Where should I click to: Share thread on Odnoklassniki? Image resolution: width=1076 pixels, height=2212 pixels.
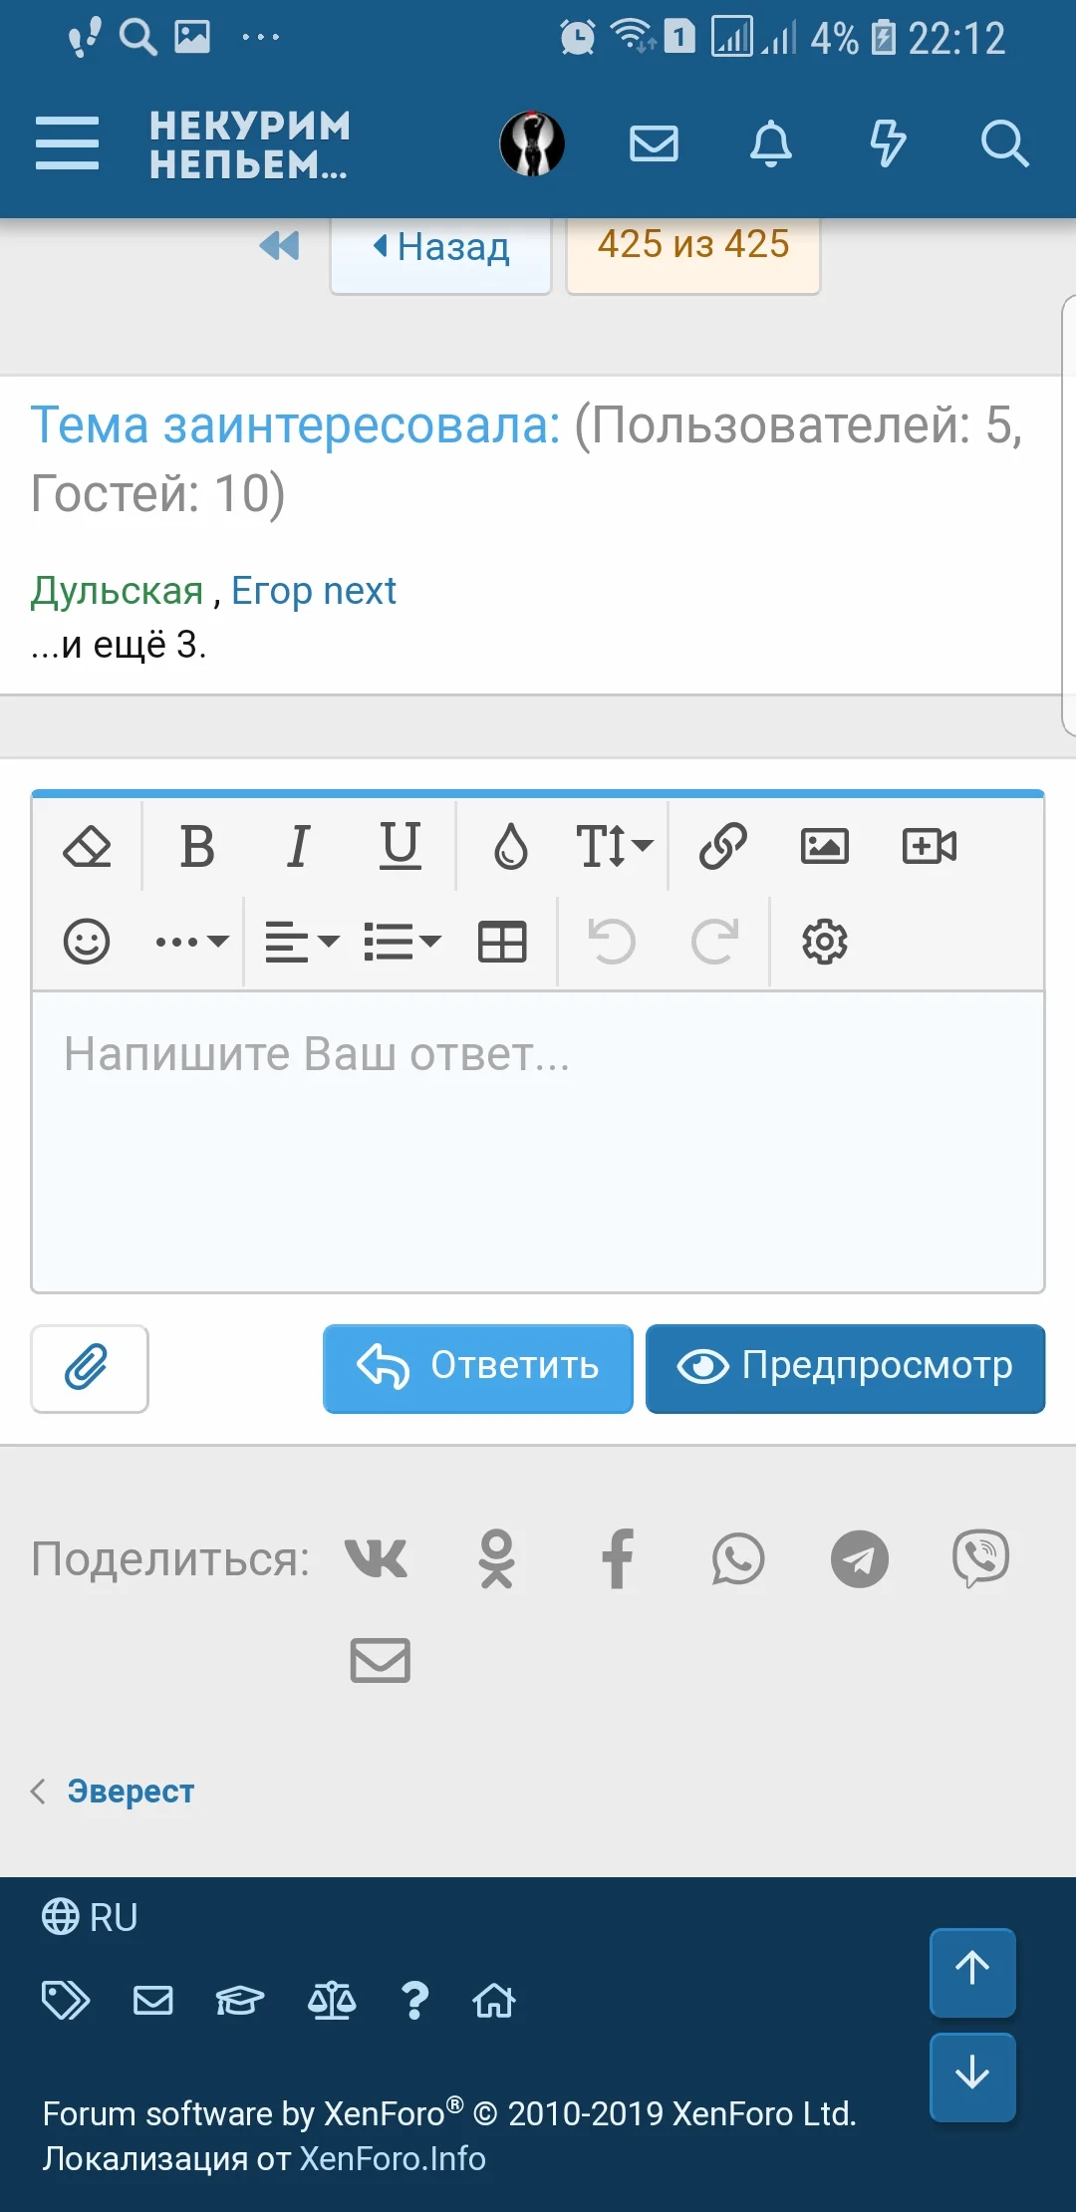point(496,1558)
